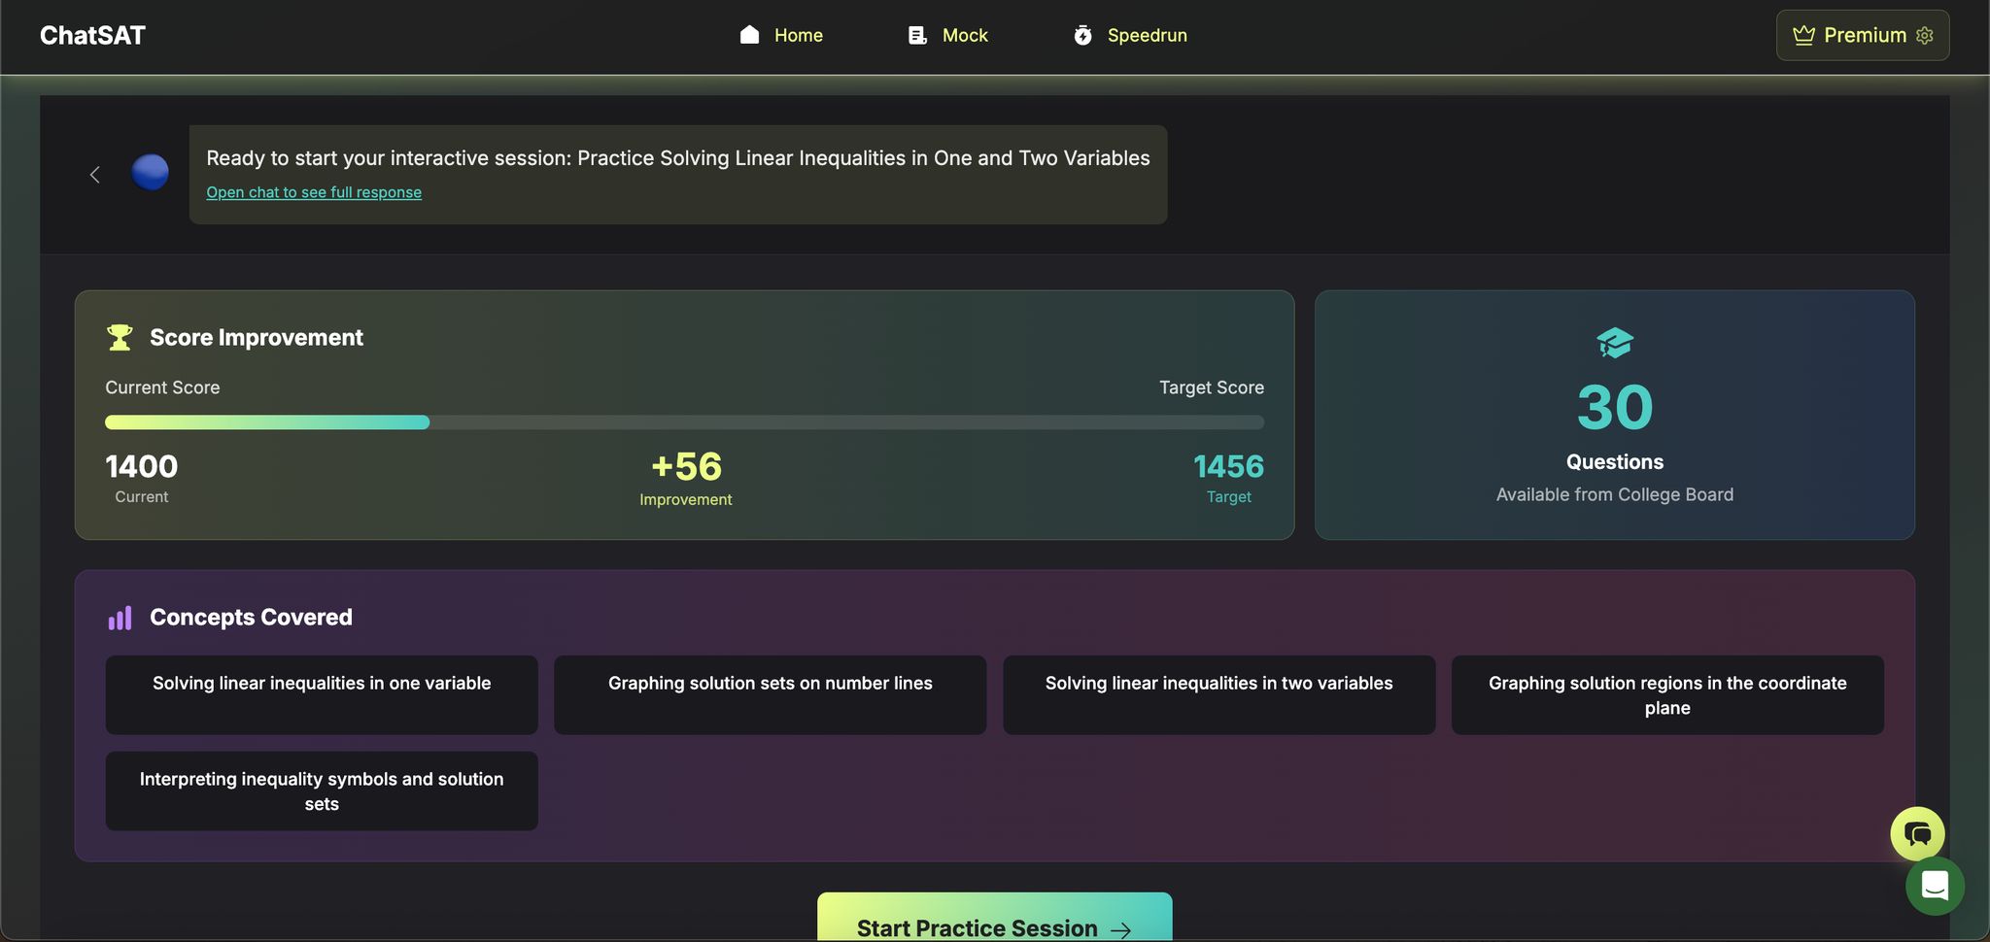Click the Mock test document icon
The height and width of the screenshot is (942, 1990).
click(917, 35)
